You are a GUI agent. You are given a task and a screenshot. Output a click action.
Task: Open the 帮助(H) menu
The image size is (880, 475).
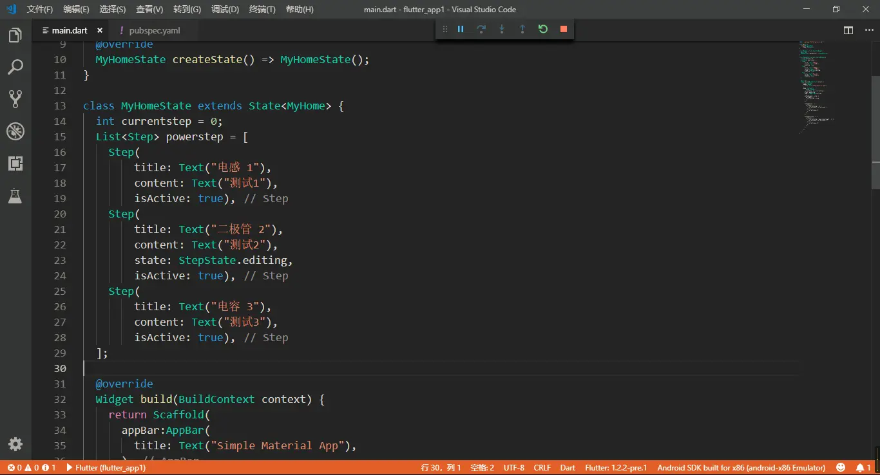[300, 10]
